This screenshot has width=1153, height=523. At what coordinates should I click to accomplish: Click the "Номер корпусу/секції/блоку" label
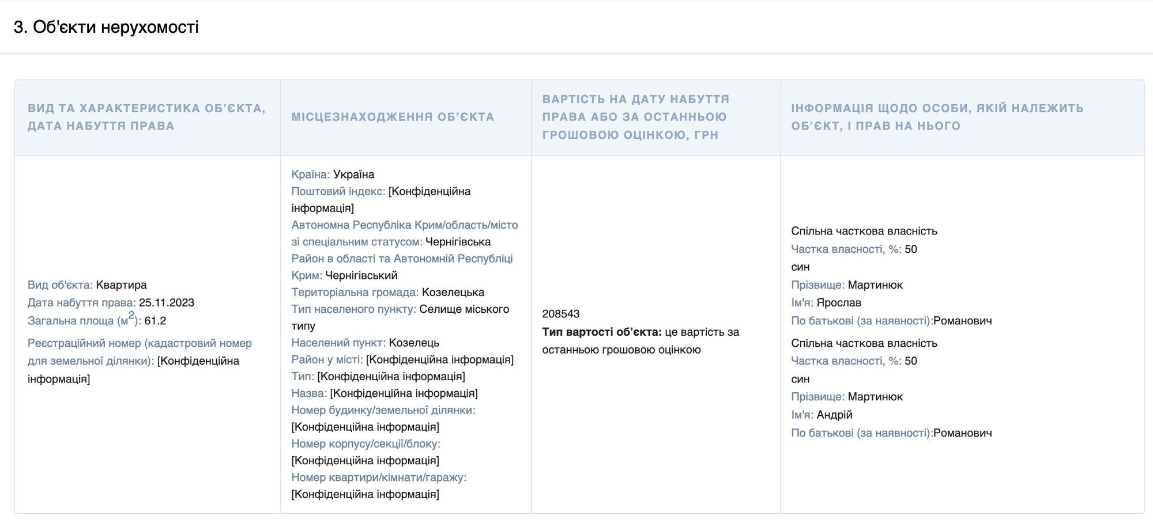coord(366,444)
